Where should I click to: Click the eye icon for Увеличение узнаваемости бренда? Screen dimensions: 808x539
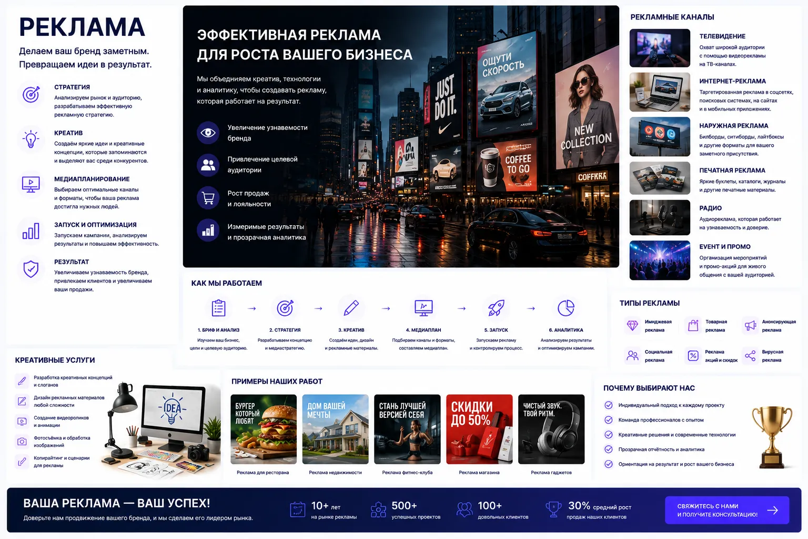208,133
